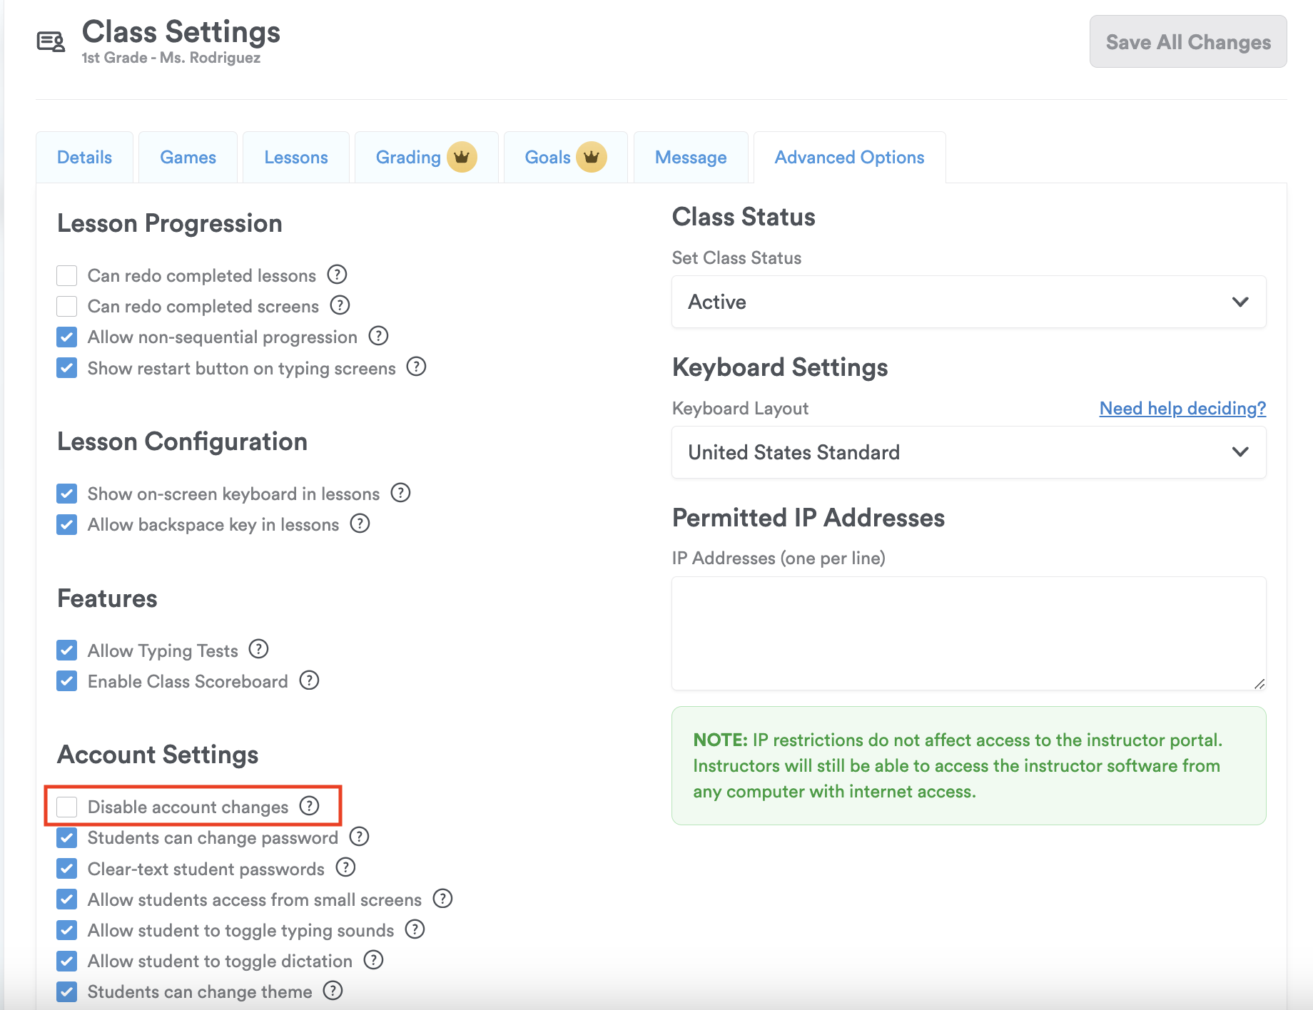The height and width of the screenshot is (1010, 1313).
Task: Click the crown icon on Grading tab
Action: 462,157
